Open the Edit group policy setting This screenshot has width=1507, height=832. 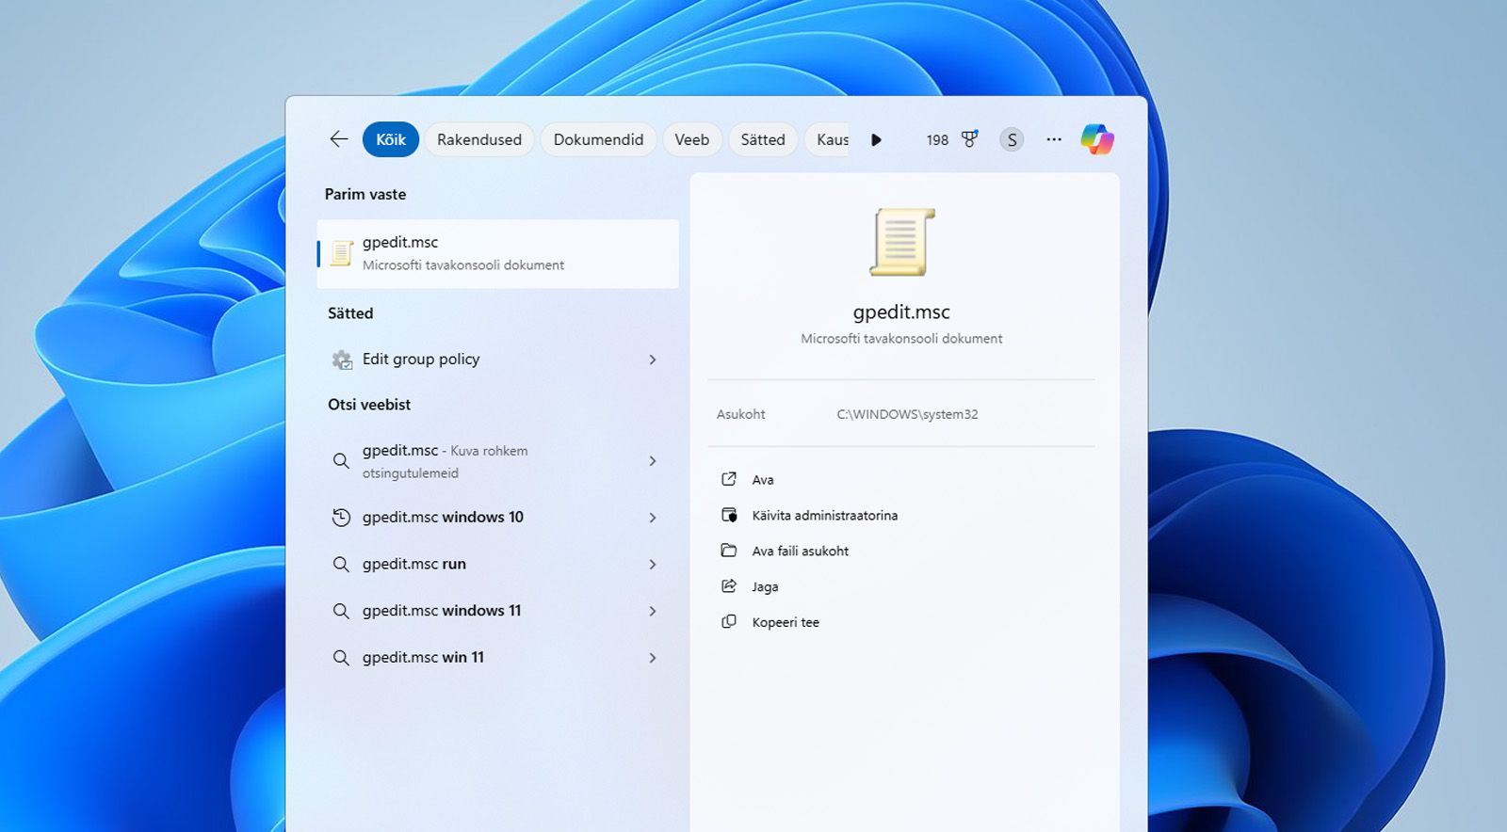point(497,360)
